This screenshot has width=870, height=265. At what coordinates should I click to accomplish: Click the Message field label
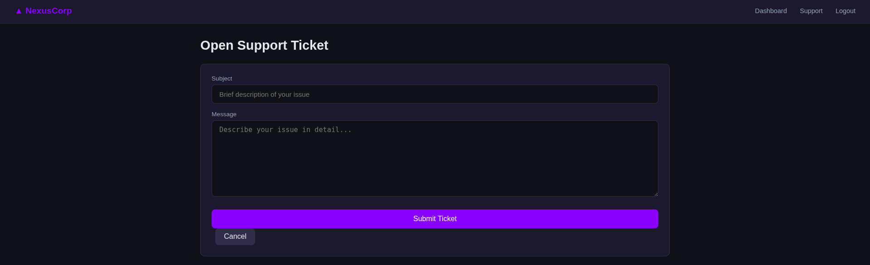click(224, 114)
